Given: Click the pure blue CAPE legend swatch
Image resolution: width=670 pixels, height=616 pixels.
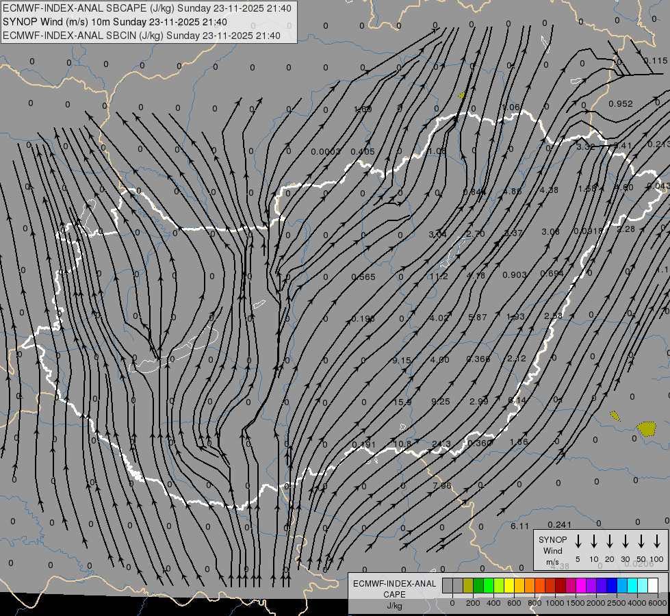Looking at the screenshot, I should point(611,586).
